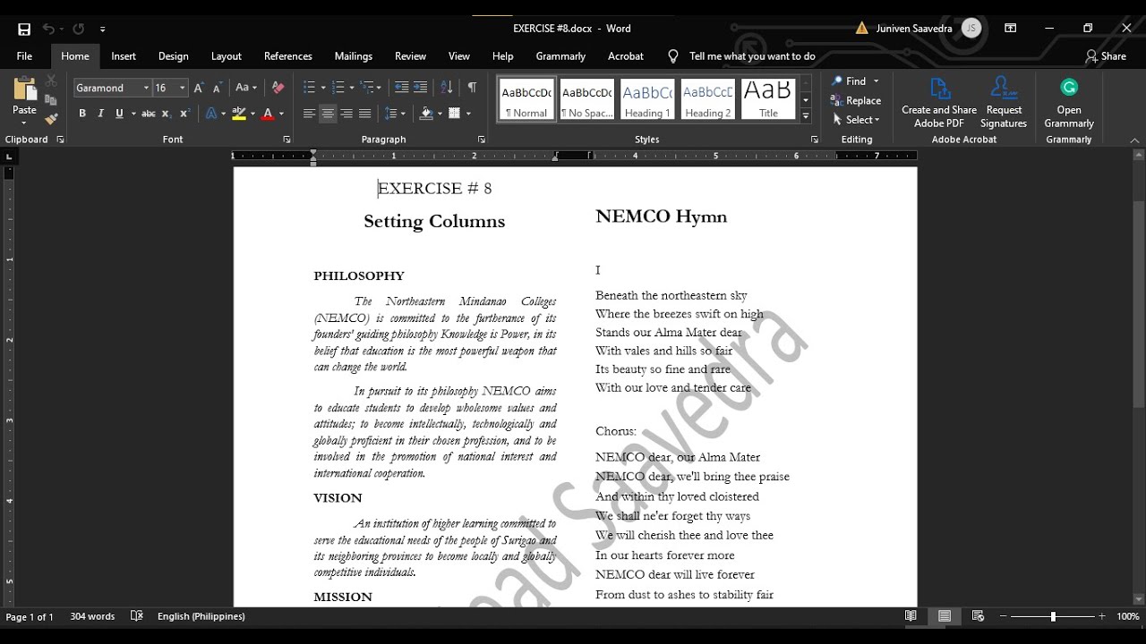Viewport: 1146px width, 644px height.
Task: Open Create and Share Adobe PDF
Action: pos(939,103)
